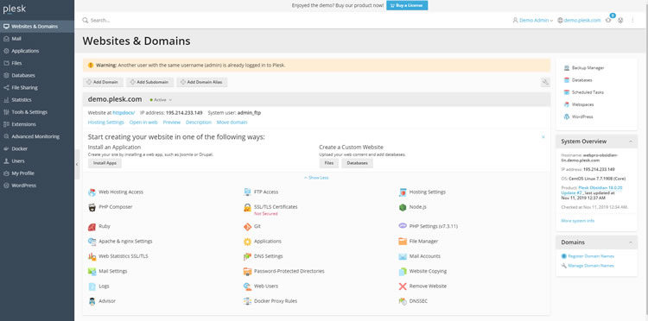
Task: Open the Web Users icon
Action: click(247, 286)
